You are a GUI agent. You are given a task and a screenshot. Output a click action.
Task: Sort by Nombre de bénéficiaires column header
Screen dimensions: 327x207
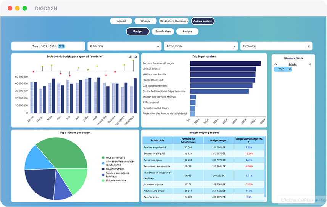tap(188, 141)
